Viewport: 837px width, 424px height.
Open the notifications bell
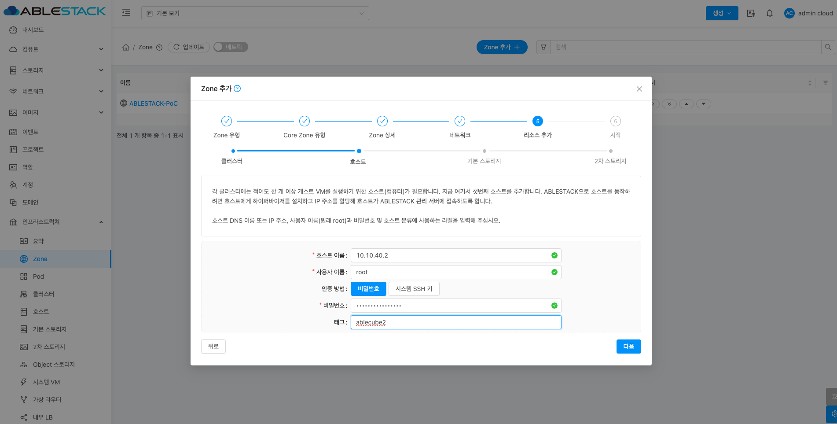[770, 13]
